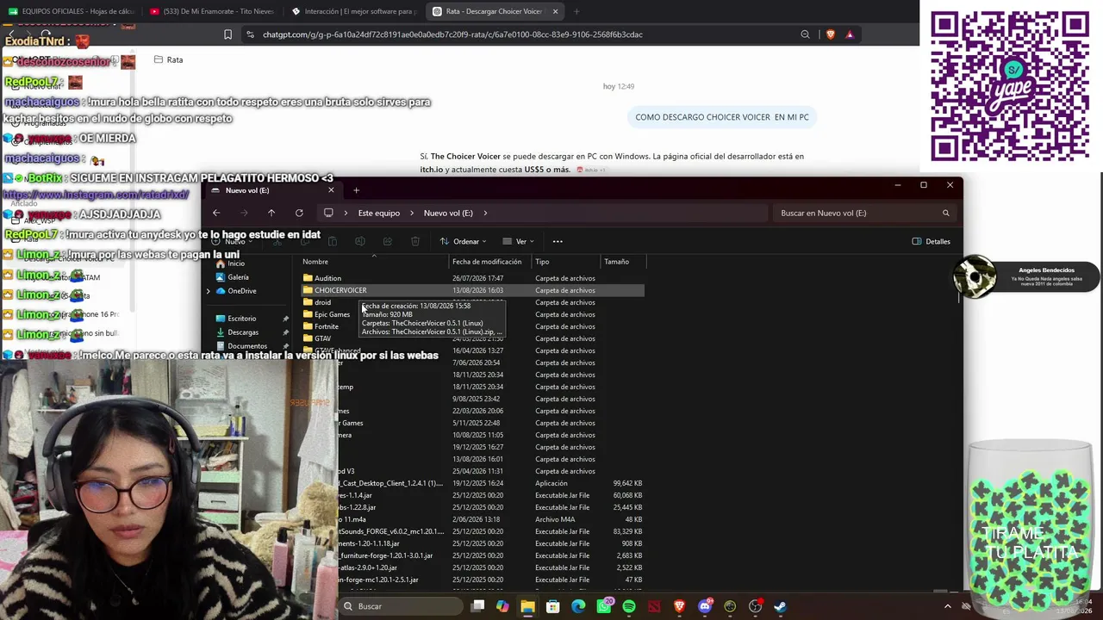This screenshot has height=620, width=1103.
Task: Sort files by the Tipo column
Action: [x=542, y=262]
